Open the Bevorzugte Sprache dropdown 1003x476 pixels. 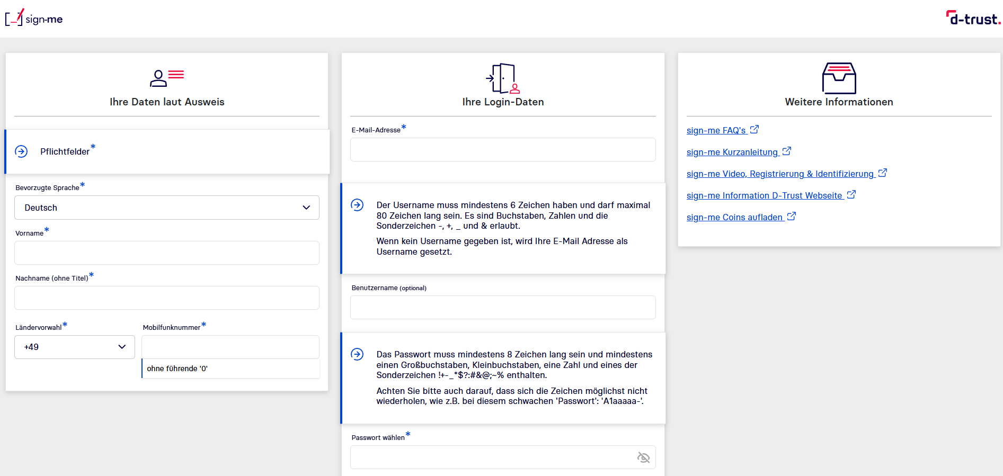(x=166, y=208)
